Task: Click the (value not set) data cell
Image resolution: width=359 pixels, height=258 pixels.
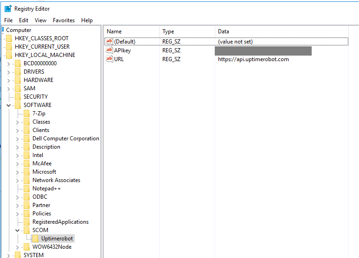Action: click(x=235, y=42)
